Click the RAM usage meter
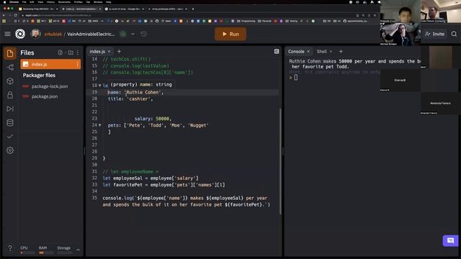 (46, 250)
